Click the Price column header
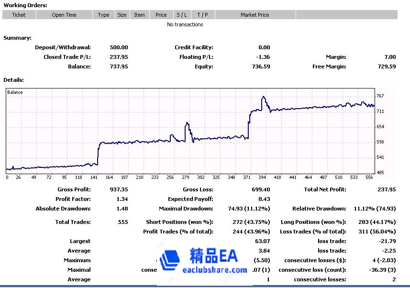 coord(161,15)
